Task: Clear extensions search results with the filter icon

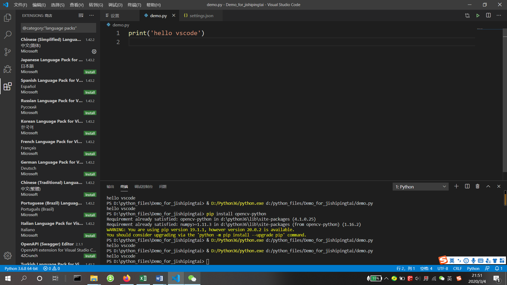Action: pos(81,16)
